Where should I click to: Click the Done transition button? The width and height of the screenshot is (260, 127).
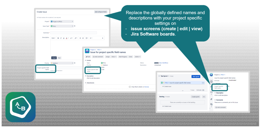(x=131, y=57)
